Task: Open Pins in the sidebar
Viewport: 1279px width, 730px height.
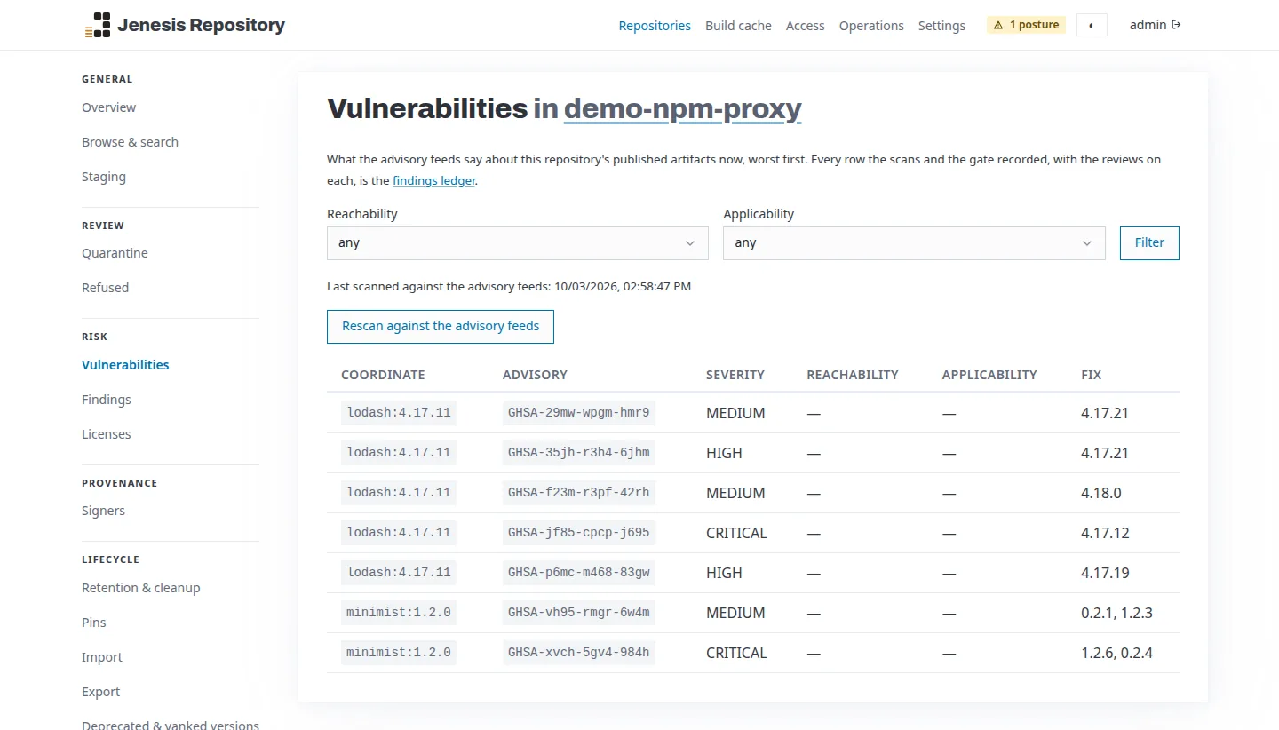Action: [94, 623]
